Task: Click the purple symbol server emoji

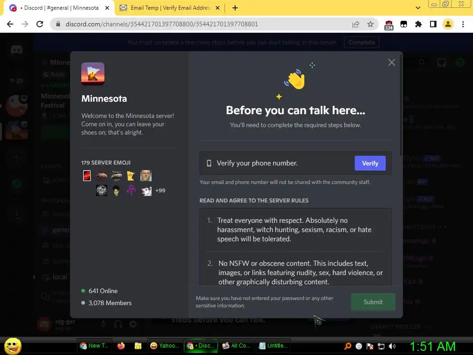Action: pyautogui.click(x=131, y=190)
